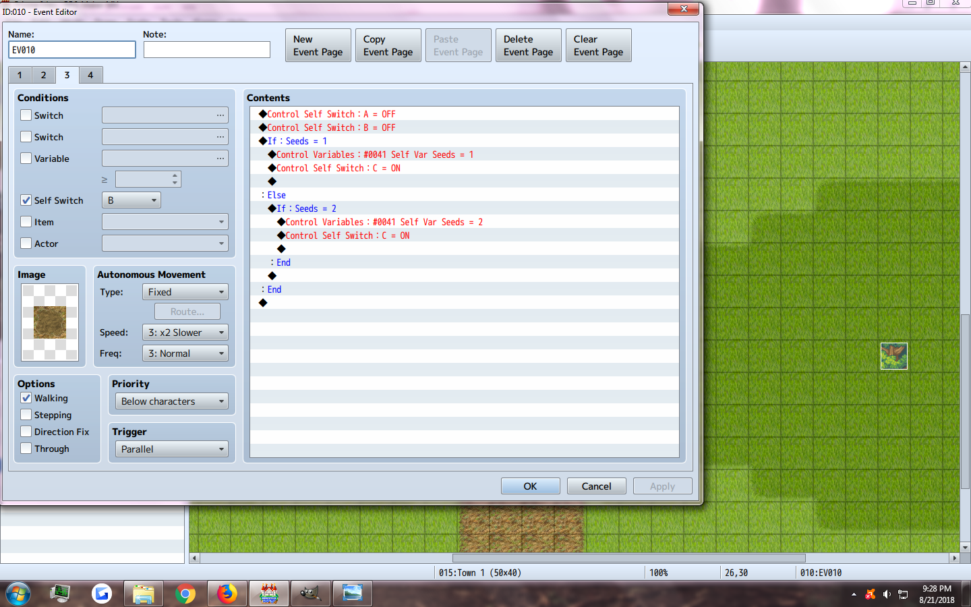Enable the first Switch condition checkbox
The height and width of the screenshot is (607, 971).
point(26,115)
